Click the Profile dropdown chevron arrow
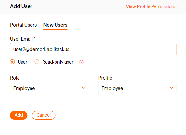This screenshot has width=186, height=135. [x=171, y=88]
